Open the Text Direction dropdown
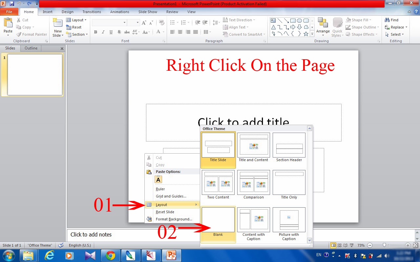 coord(239,20)
